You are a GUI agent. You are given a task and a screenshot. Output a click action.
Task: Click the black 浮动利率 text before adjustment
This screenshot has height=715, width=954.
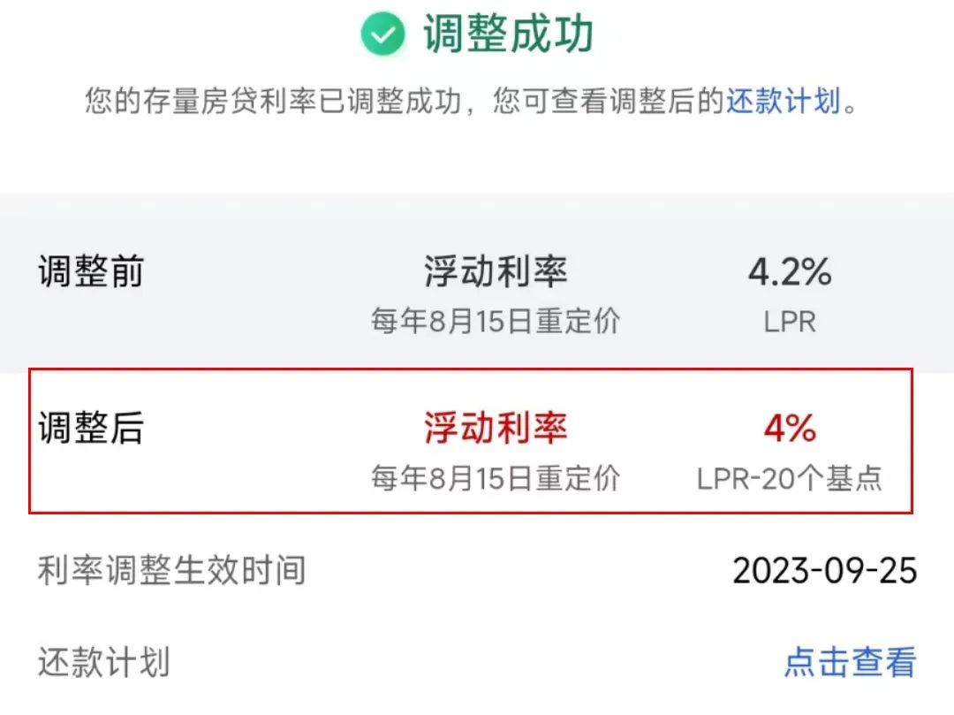(496, 270)
